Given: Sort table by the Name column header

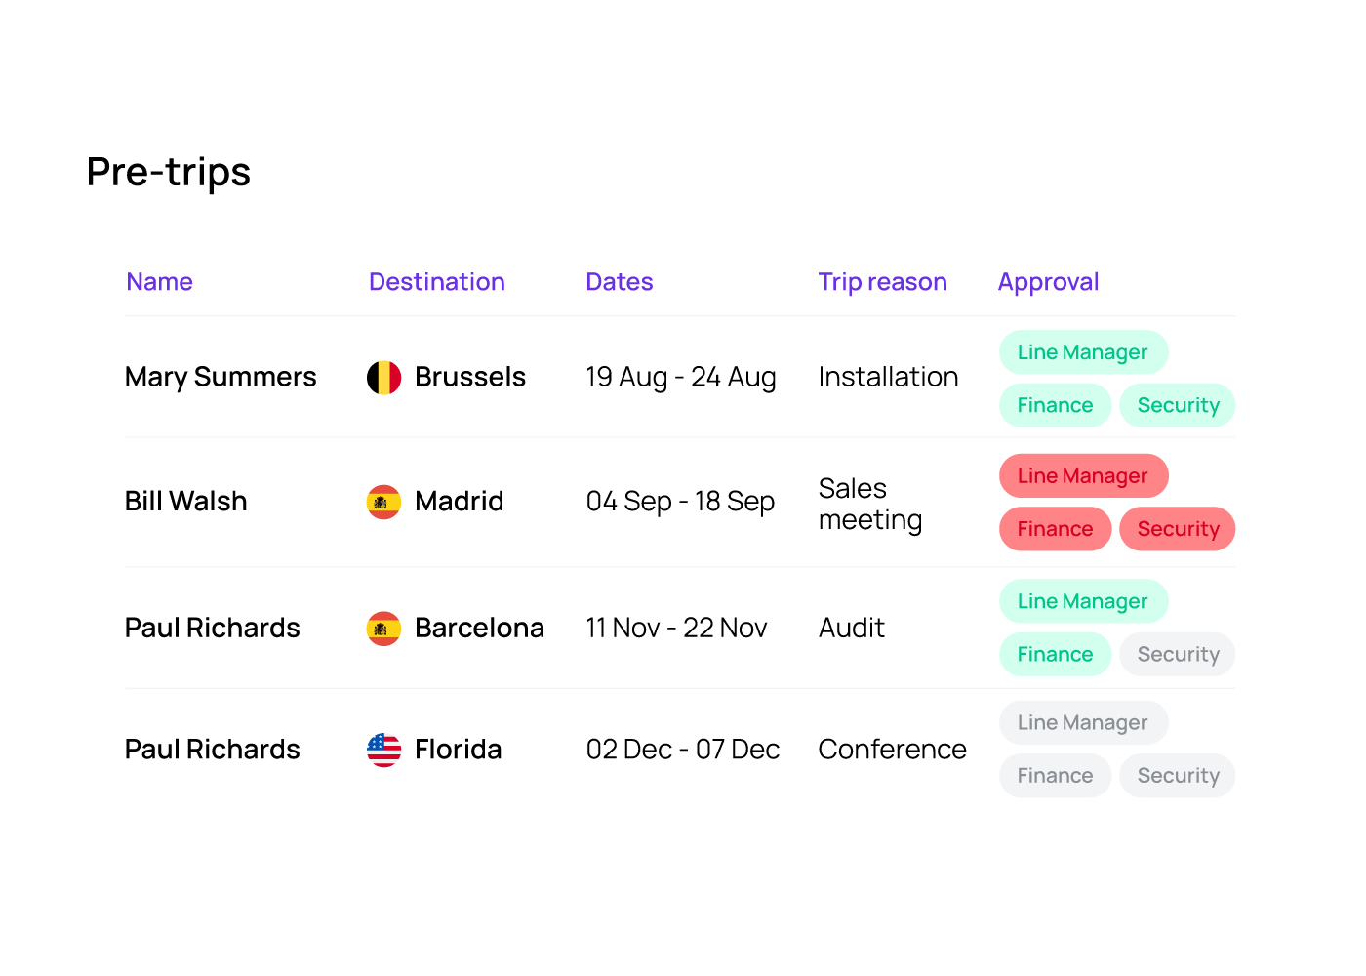Looking at the screenshot, I should [x=160, y=282].
